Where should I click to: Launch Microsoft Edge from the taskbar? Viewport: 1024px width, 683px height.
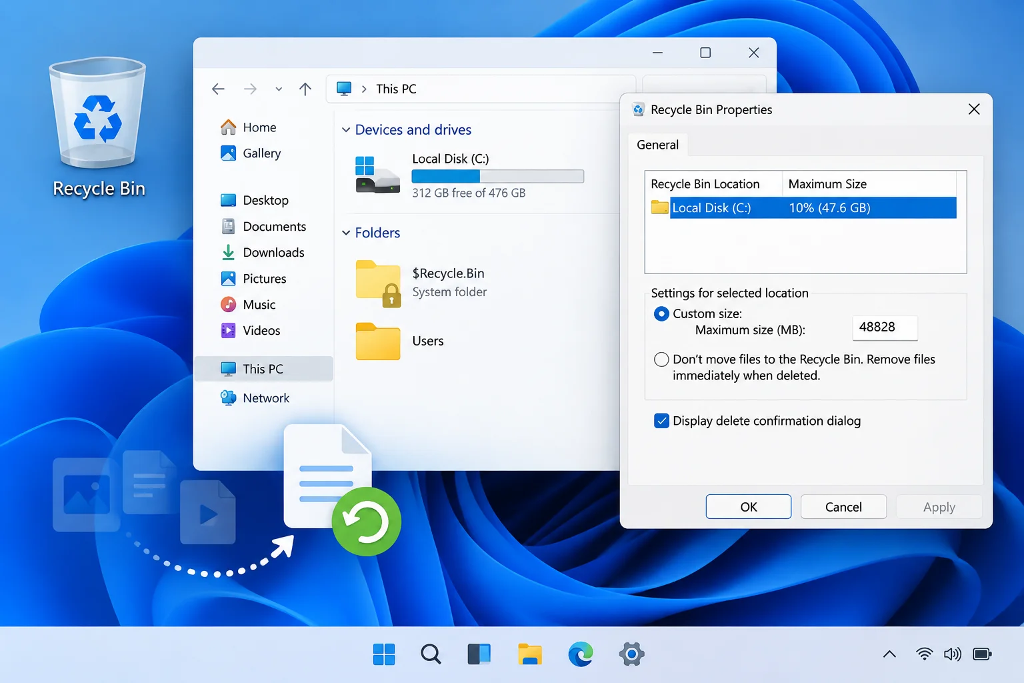(x=581, y=654)
